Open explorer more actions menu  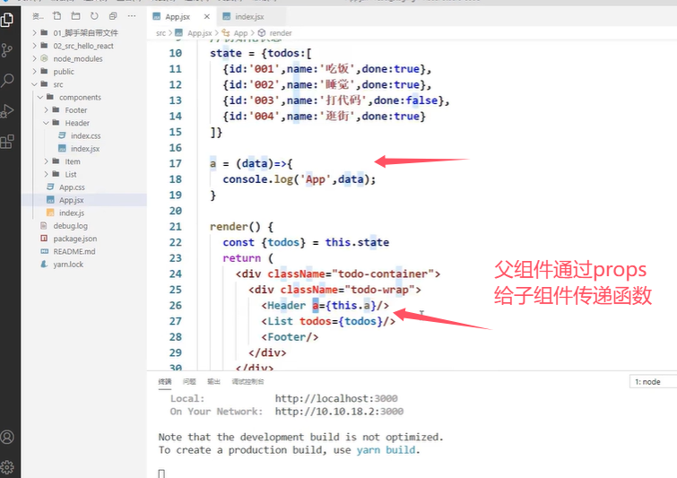(x=132, y=16)
